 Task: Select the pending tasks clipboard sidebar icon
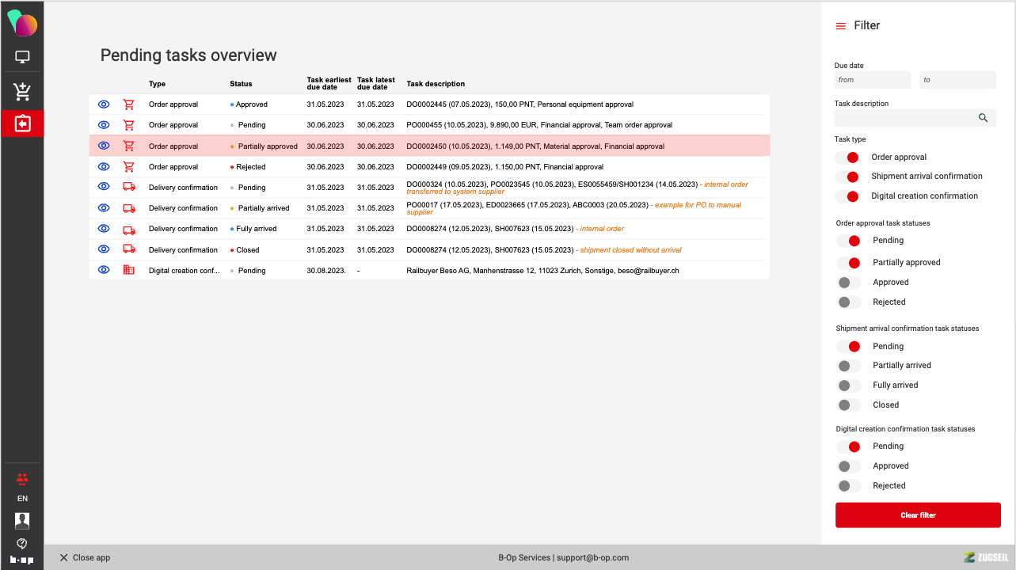click(x=22, y=124)
